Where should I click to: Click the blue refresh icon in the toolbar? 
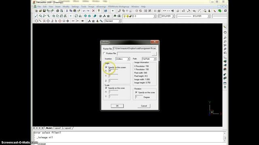click(x=106, y=11)
